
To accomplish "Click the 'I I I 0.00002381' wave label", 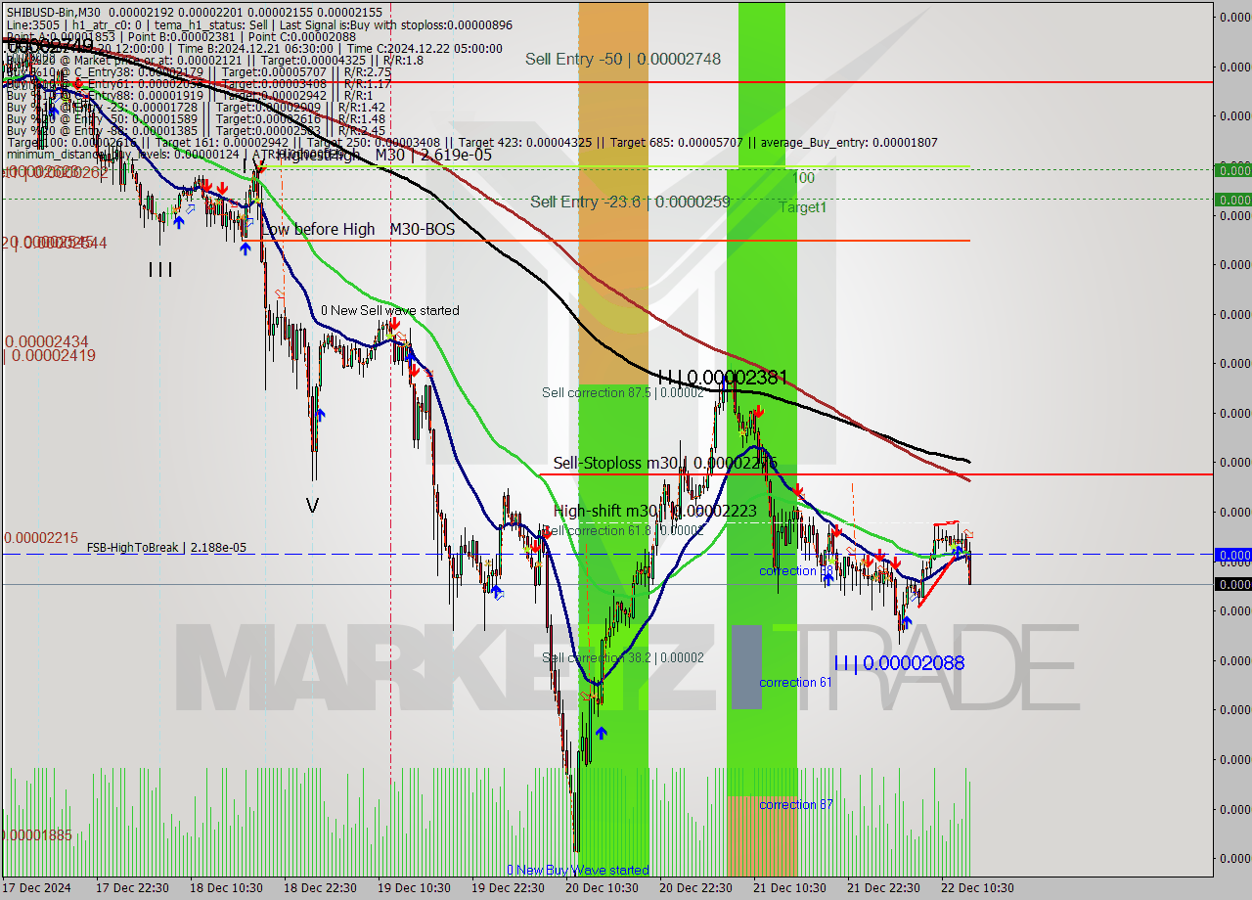I will coord(723,378).
